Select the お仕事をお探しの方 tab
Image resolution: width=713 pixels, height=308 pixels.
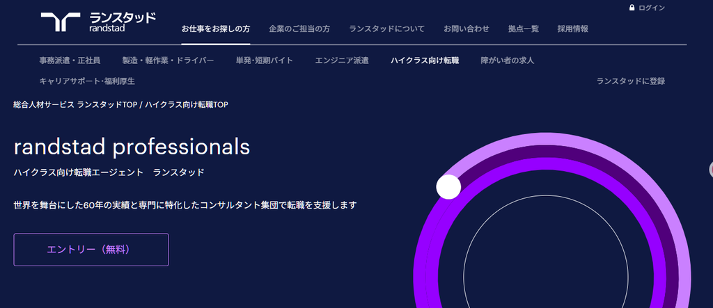click(216, 29)
